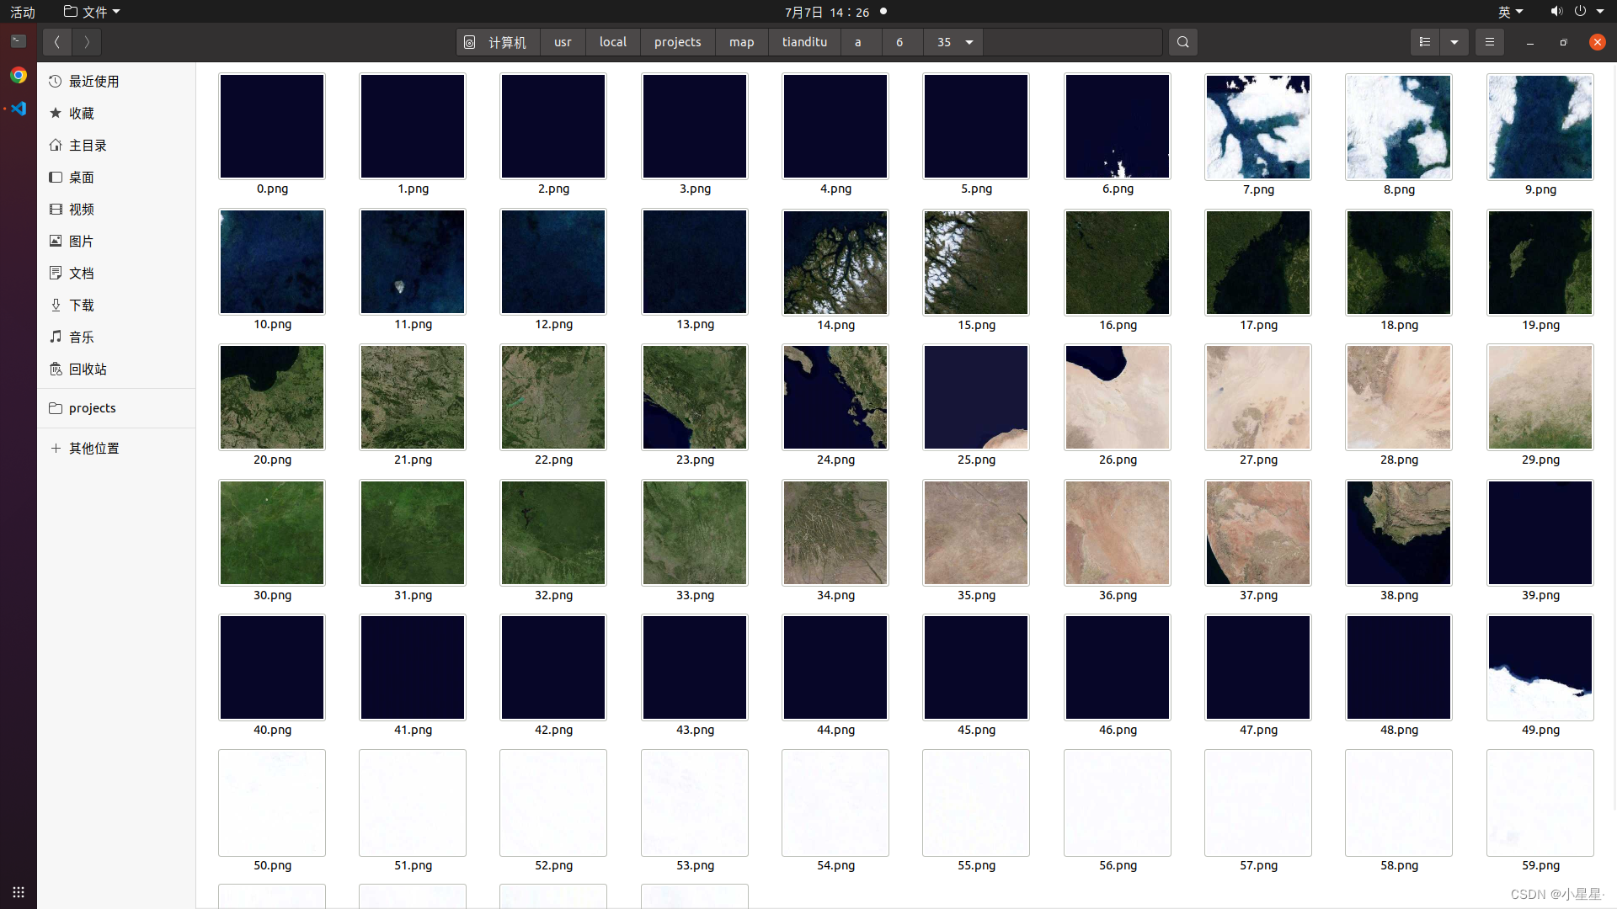Launch Chrome from the dock
The height and width of the screenshot is (909, 1617).
click(19, 75)
